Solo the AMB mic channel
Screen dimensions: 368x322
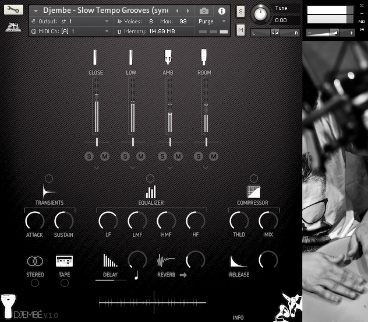click(x=162, y=156)
